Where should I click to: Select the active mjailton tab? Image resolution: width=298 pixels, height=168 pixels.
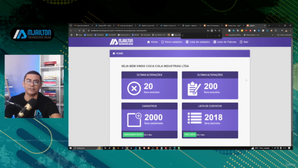click(256, 26)
